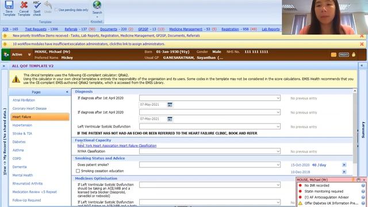Expand patient banner details chevron
The width and height of the screenshot is (368, 207).
tap(29, 55)
